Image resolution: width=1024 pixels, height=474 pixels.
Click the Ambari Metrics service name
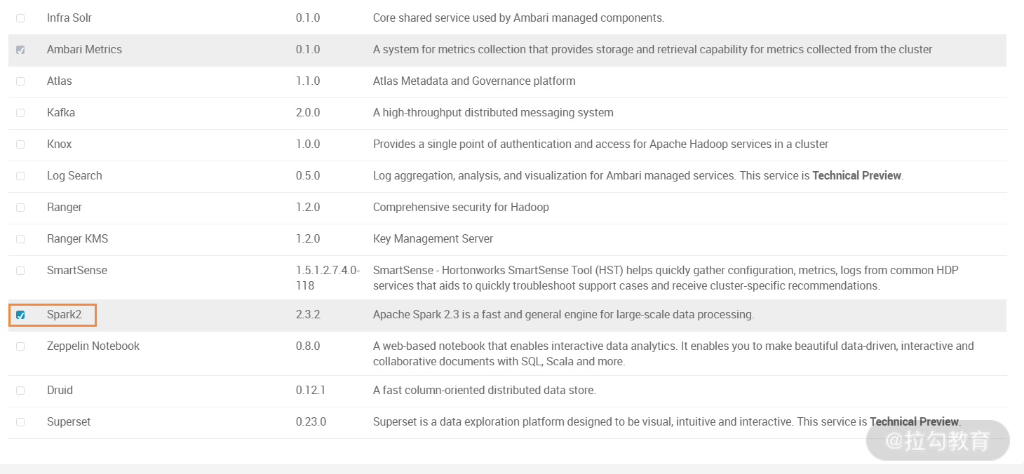[84, 50]
